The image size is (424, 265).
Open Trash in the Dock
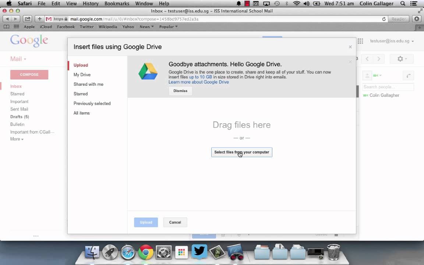point(333,252)
